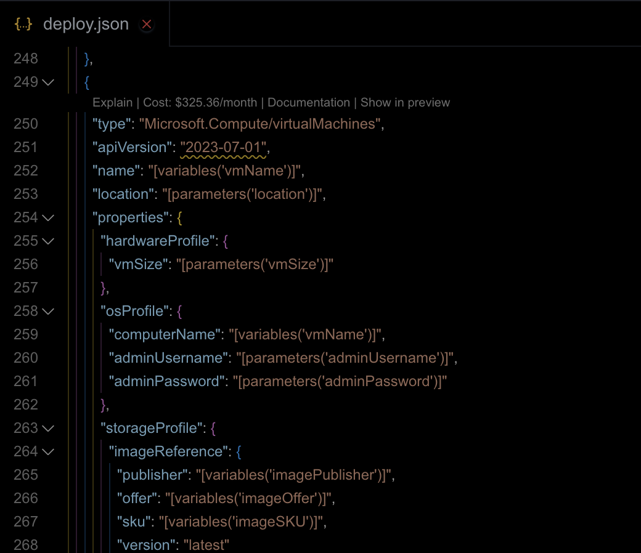Open the Documentation CodeLens link

(x=308, y=102)
